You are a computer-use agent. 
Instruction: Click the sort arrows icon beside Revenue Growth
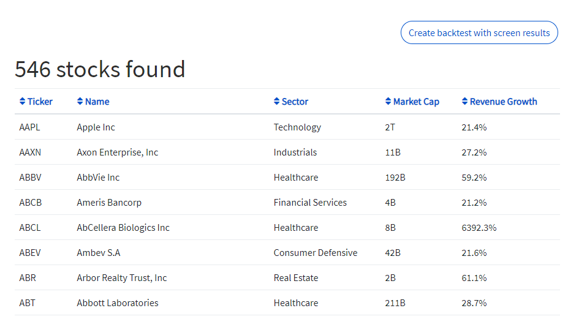464,101
